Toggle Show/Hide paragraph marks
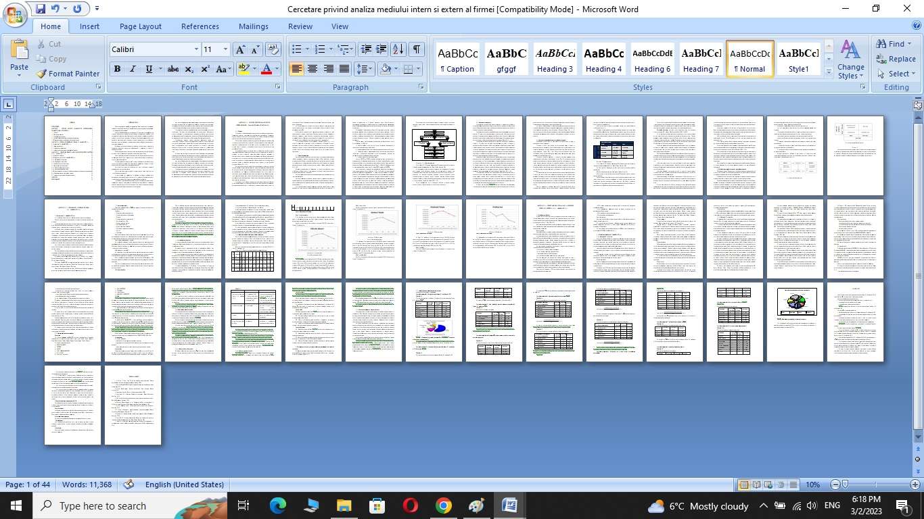The image size is (924, 519). (x=417, y=49)
